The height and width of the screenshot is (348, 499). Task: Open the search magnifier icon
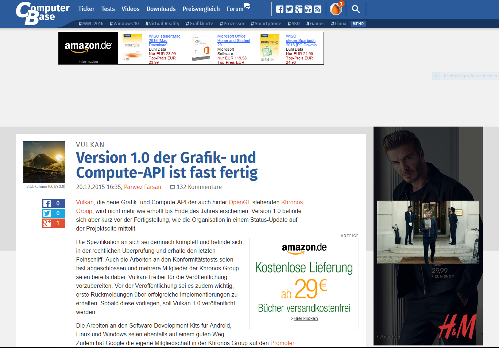(356, 9)
